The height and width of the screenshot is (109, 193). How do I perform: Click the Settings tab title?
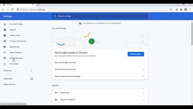pos(9,5)
